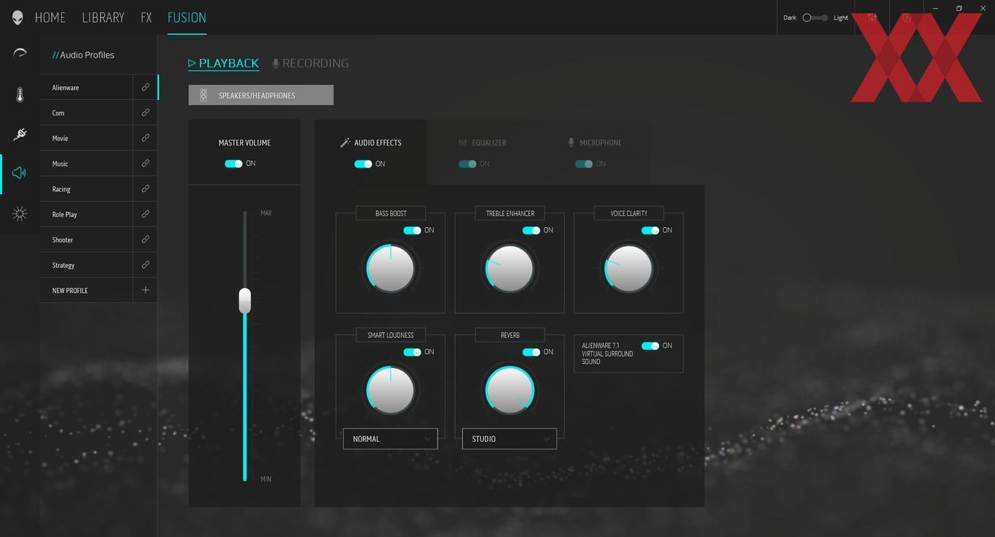The height and width of the screenshot is (537, 995).
Task: Toggle Audio Effects on/off switch
Action: 363,164
